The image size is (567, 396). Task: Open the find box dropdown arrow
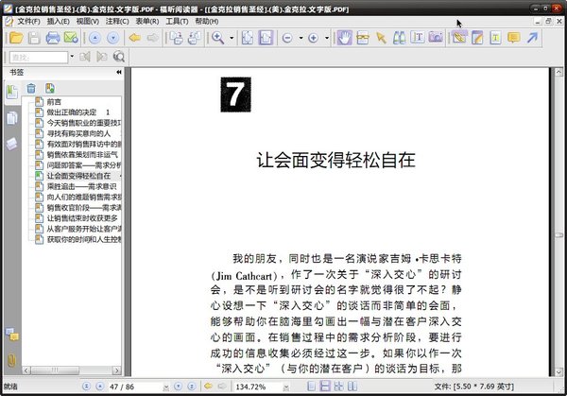coord(72,57)
